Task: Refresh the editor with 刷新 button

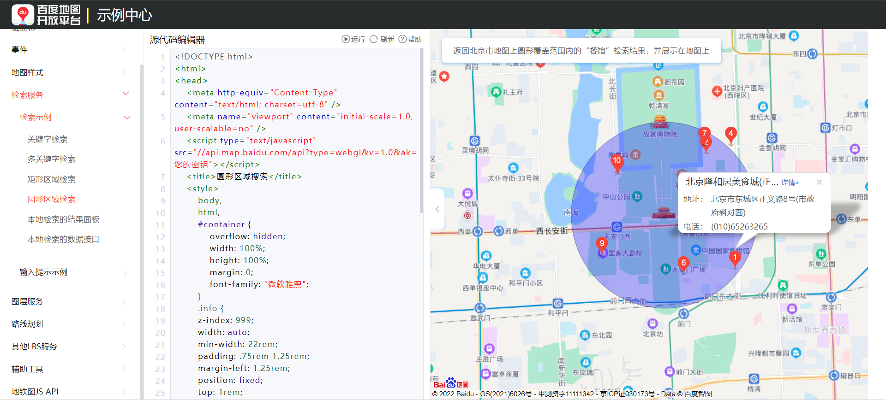Action: [x=382, y=39]
